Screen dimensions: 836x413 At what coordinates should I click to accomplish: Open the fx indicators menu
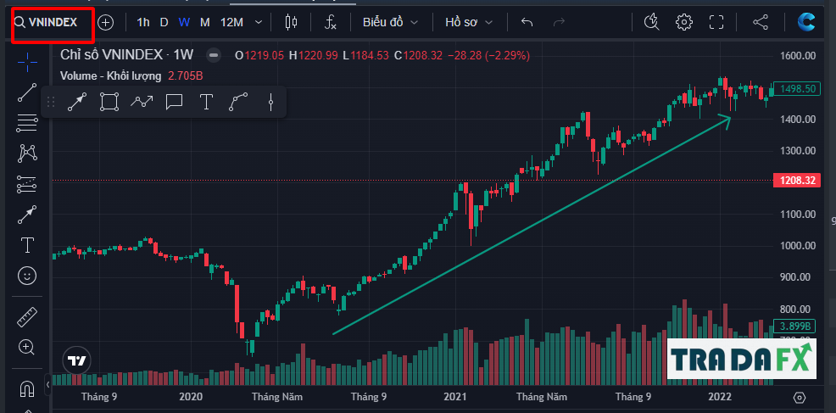tap(331, 22)
